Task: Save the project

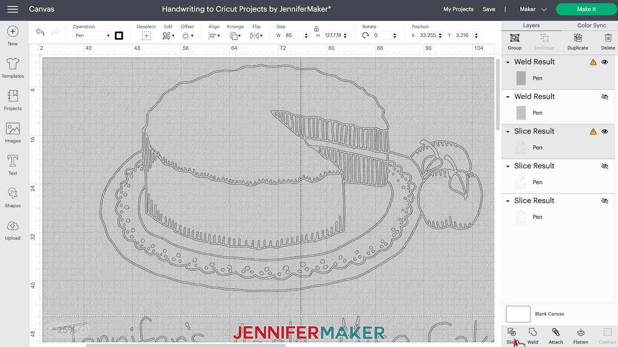Action: 489,9
